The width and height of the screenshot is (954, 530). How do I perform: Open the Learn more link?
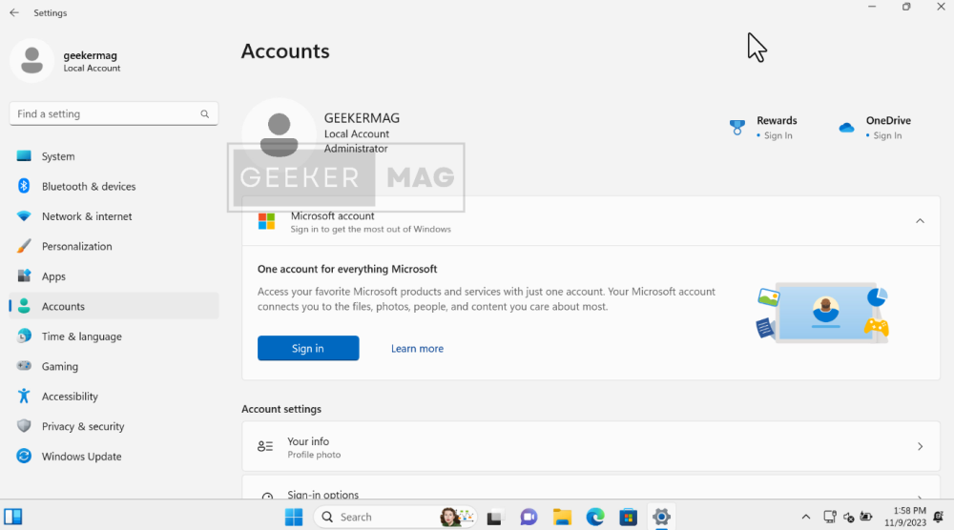pos(418,348)
